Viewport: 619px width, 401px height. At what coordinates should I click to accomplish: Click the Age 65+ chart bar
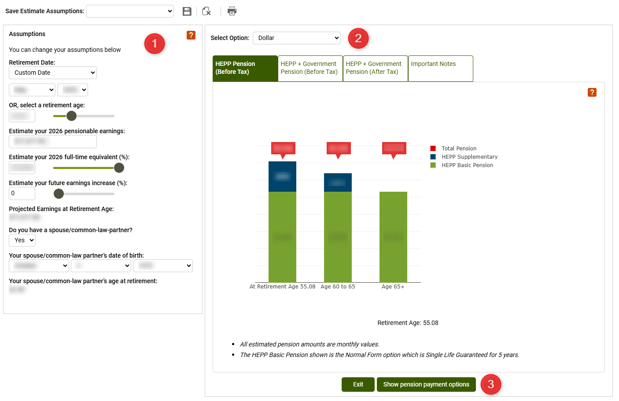coord(393,237)
